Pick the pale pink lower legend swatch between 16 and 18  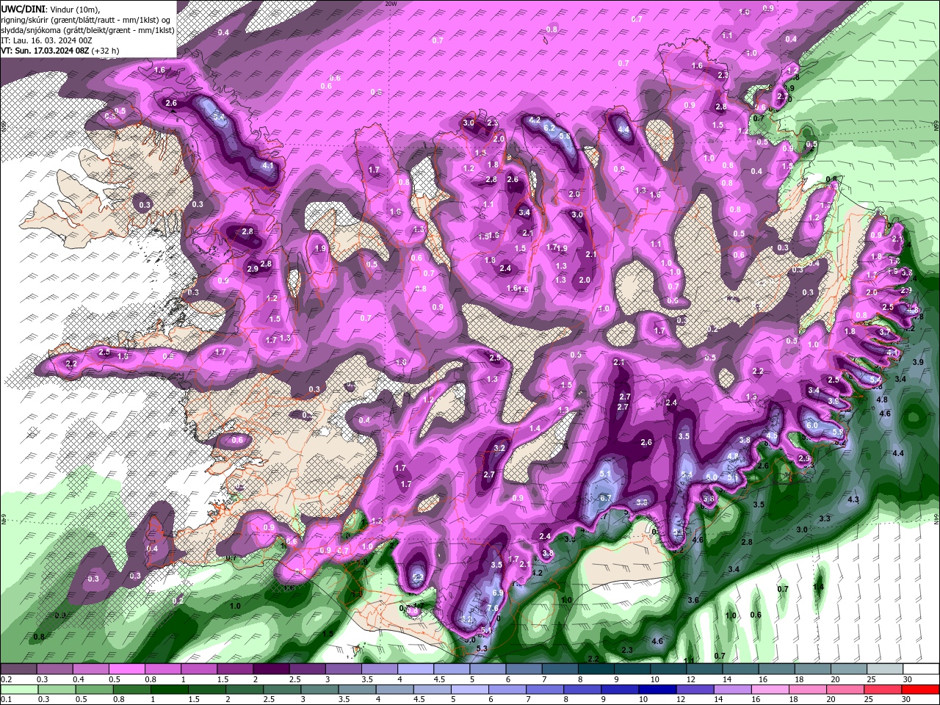[773, 690]
